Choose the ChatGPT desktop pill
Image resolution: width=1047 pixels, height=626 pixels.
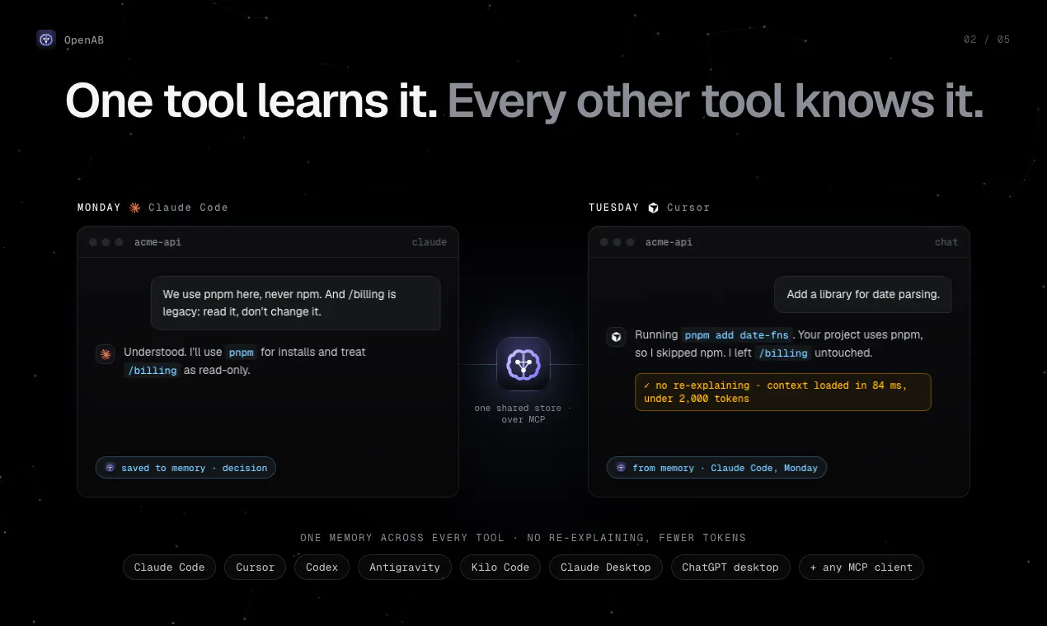730,567
